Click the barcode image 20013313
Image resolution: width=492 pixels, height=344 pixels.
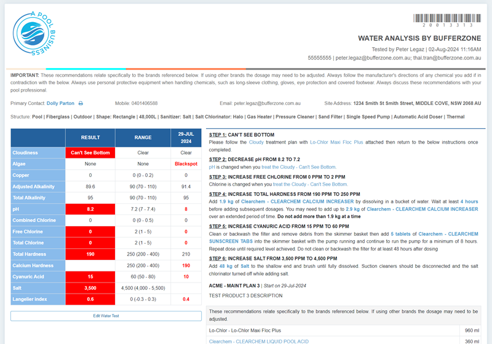(447, 20)
